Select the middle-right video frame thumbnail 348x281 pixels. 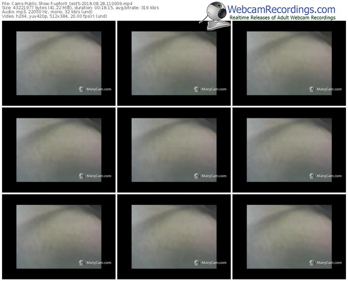(x=288, y=149)
